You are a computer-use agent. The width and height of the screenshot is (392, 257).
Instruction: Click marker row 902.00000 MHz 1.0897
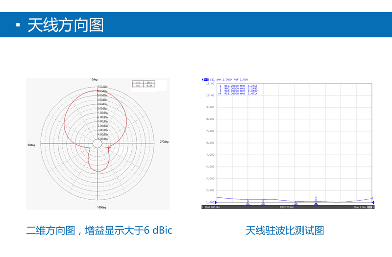point(238,91)
